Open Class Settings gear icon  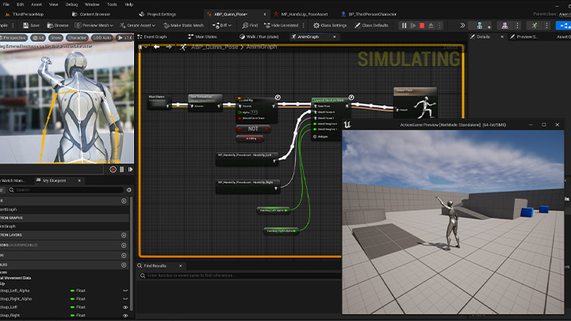click(x=316, y=25)
